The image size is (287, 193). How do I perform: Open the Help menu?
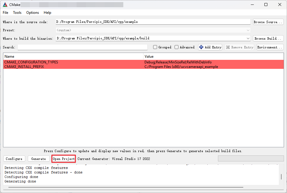tap(47, 13)
